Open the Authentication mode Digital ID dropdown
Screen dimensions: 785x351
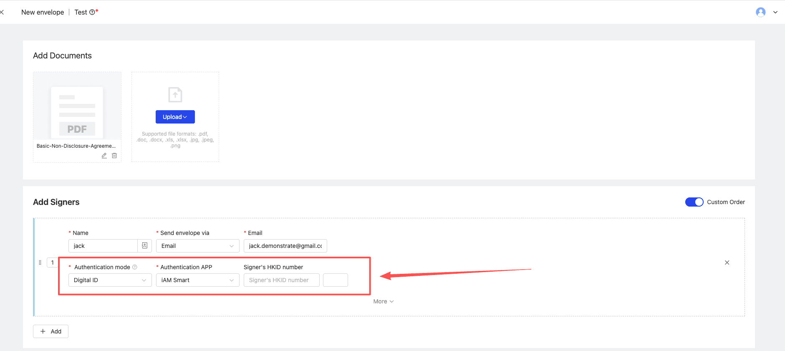pyautogui.click(x=110, y=280)
